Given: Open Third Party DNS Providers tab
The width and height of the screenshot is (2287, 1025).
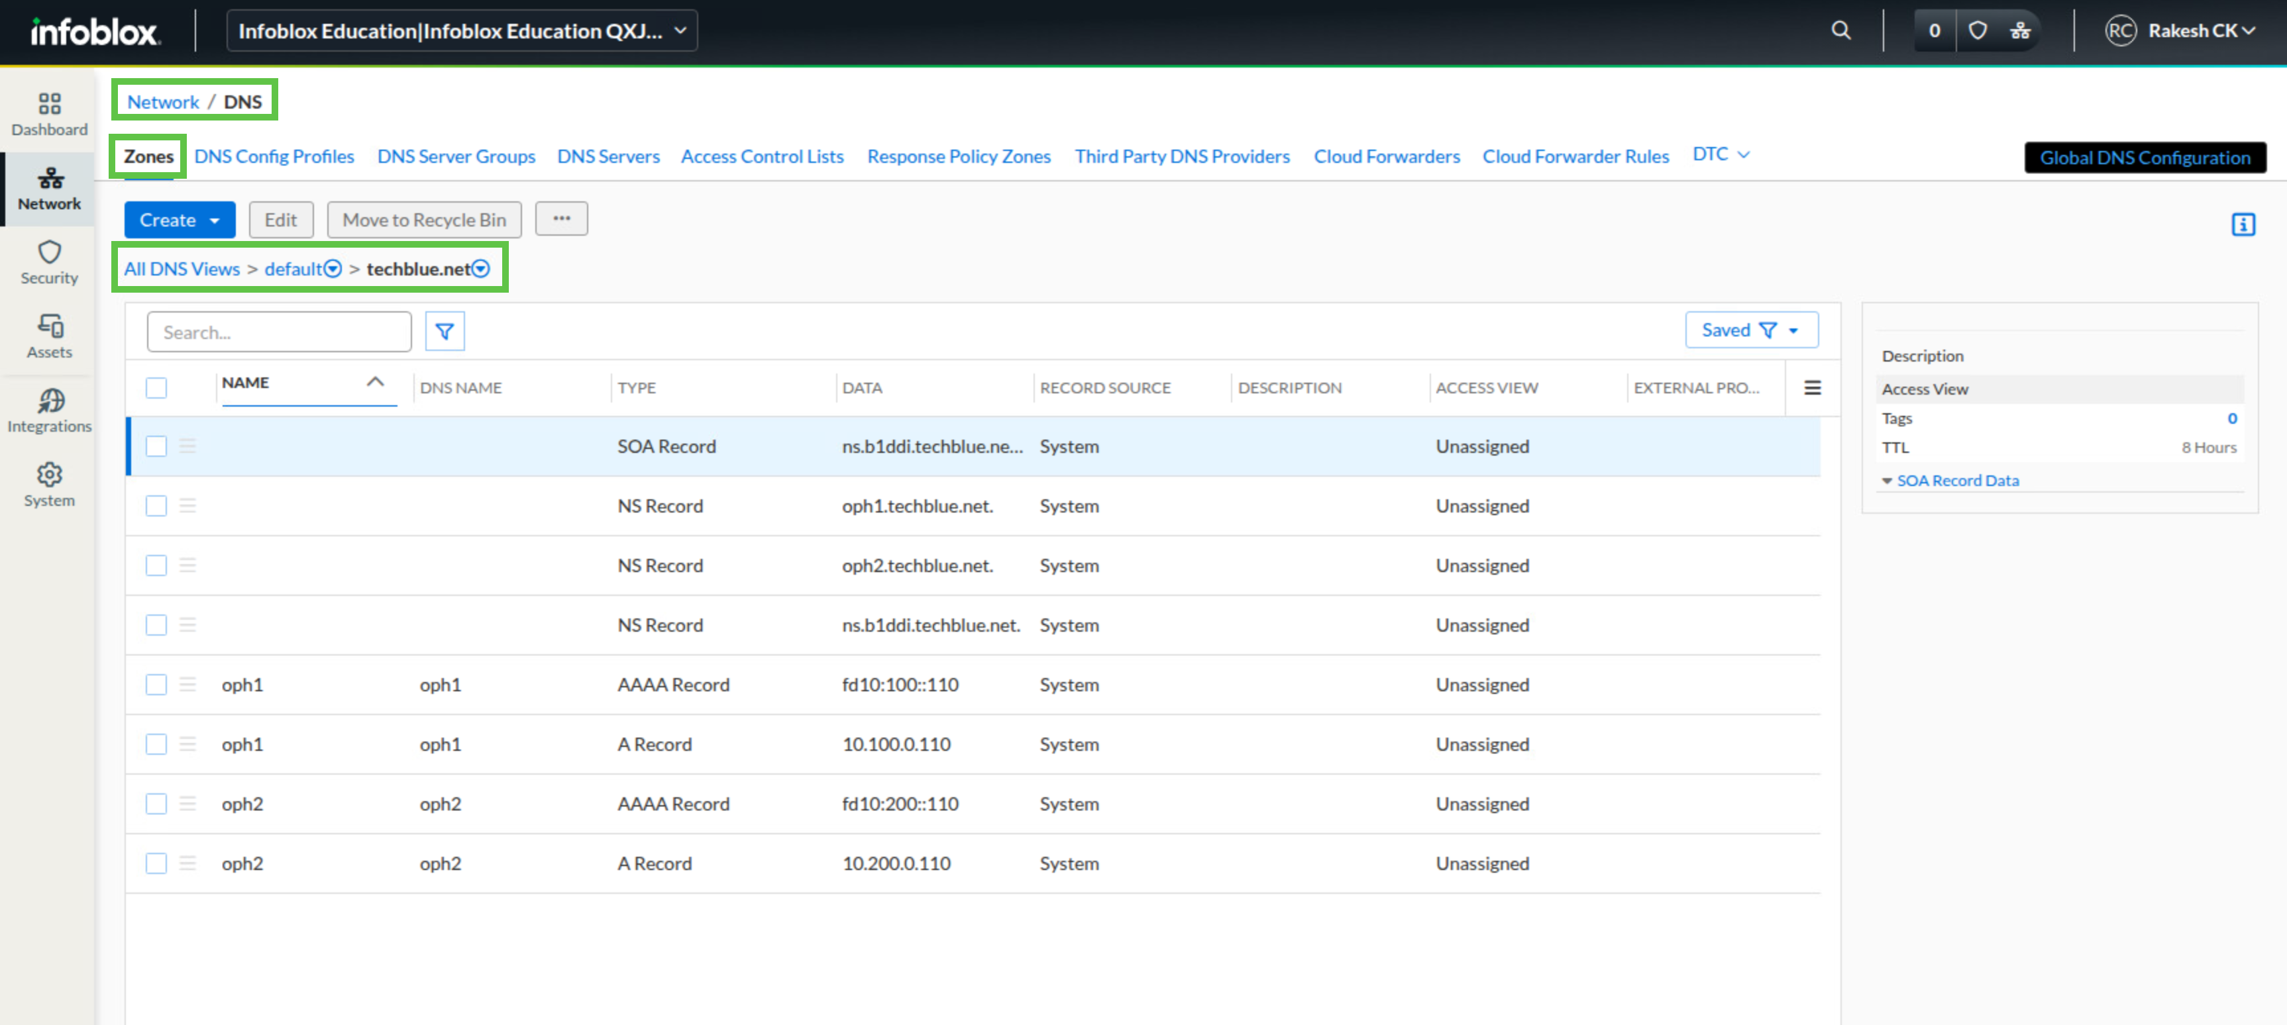Looking at the screenshot, I should [x=1182, y=156].
